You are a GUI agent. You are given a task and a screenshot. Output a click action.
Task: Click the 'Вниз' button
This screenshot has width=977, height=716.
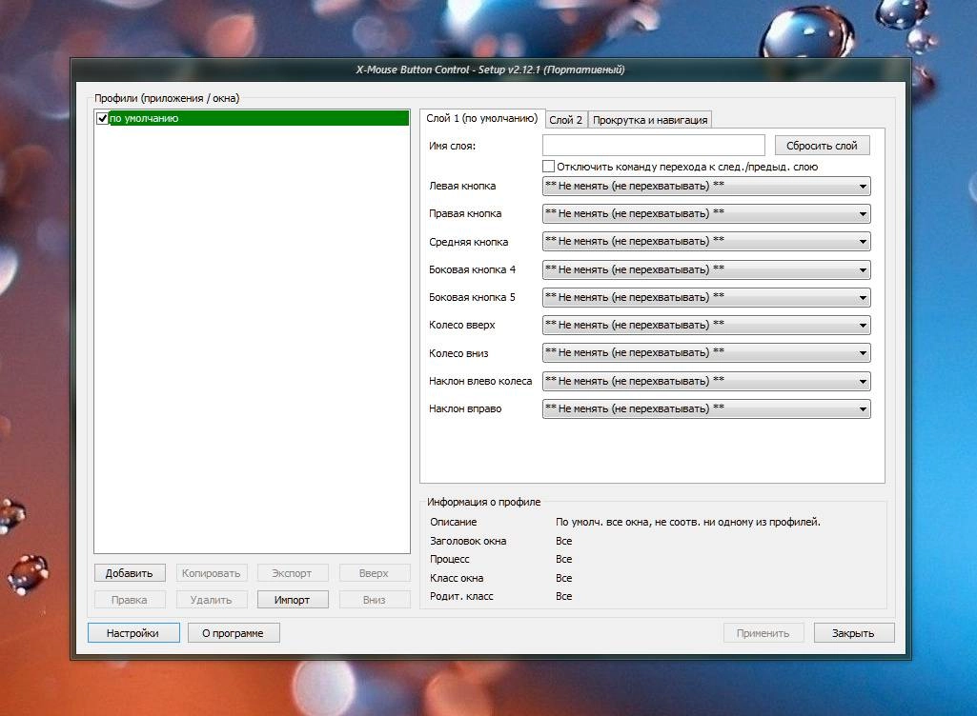(x=375, y=600)
